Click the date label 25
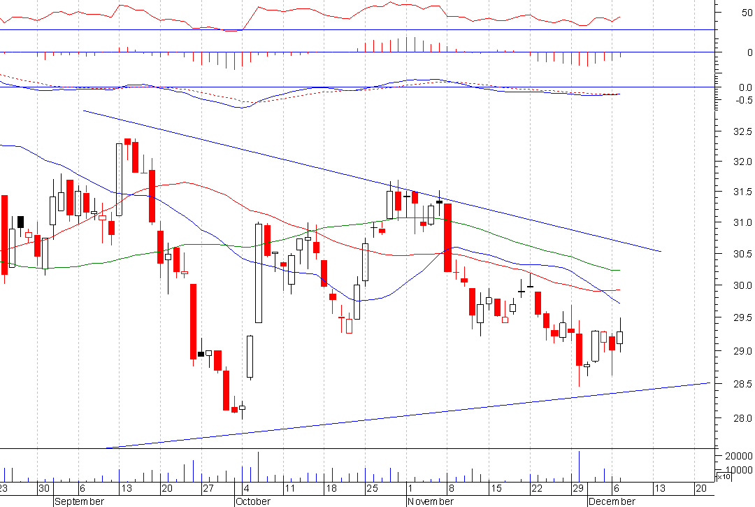755x507 pixels. [372, 488]
